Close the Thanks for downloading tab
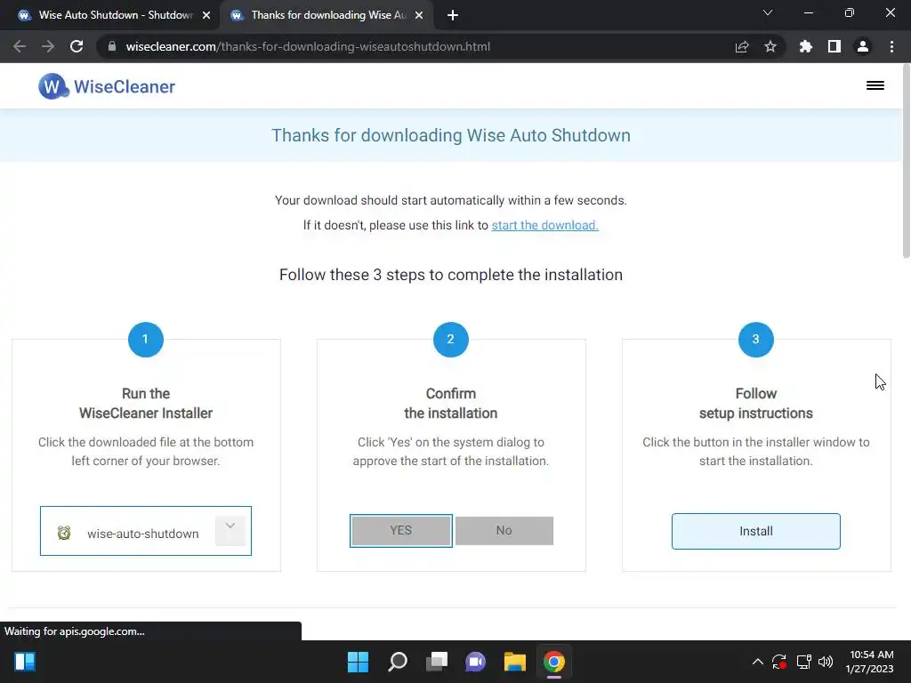 tap(419, 15)
